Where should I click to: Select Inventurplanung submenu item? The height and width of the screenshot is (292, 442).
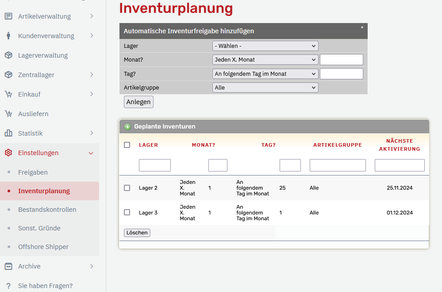tap(44, 191)
